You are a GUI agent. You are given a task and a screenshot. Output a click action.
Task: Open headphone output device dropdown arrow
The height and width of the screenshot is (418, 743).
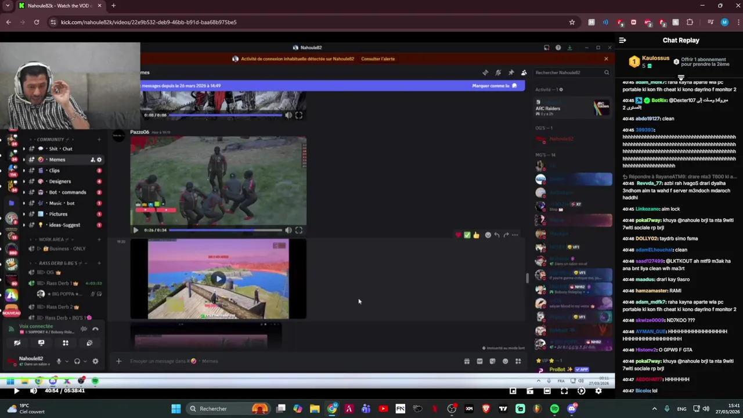click(x=85, y=361)
